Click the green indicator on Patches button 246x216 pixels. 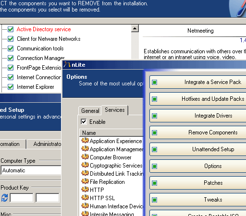click(155, 183)
